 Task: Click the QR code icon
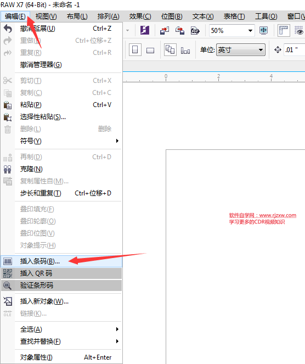click(x=8, y=273)
